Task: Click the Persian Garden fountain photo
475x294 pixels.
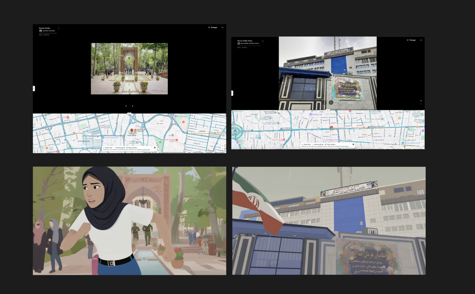Action: (129, 69)
